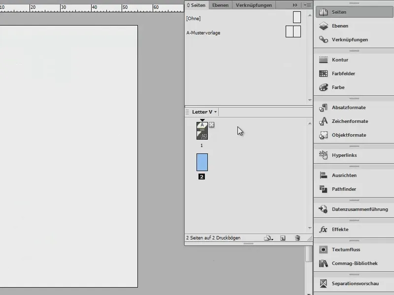This screenshot has width=394, height=295.
Task: Select the page 1 thumbnail
Action: [x=202, y=131]
